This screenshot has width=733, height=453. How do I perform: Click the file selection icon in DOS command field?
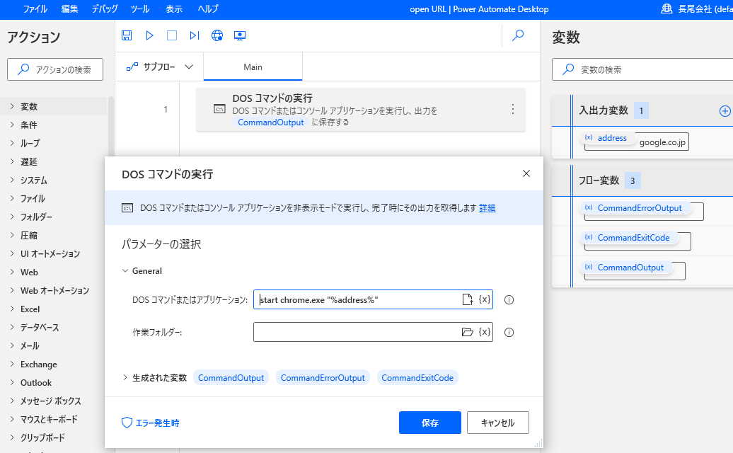pos(468,299)
